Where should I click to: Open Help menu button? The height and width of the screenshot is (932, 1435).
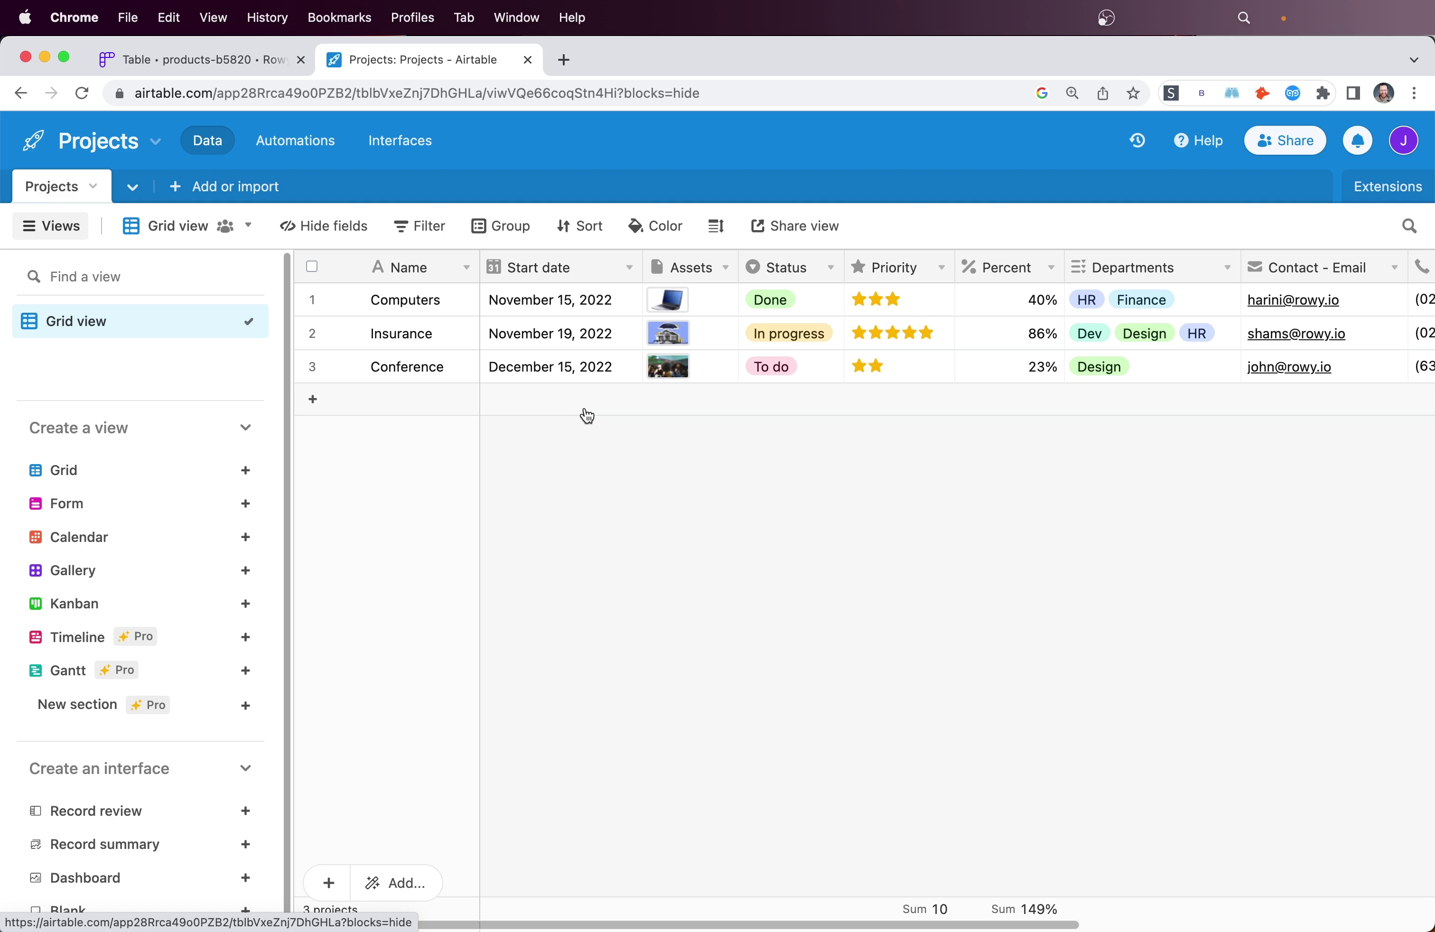pyautogui.click(x=1199, y=141)
